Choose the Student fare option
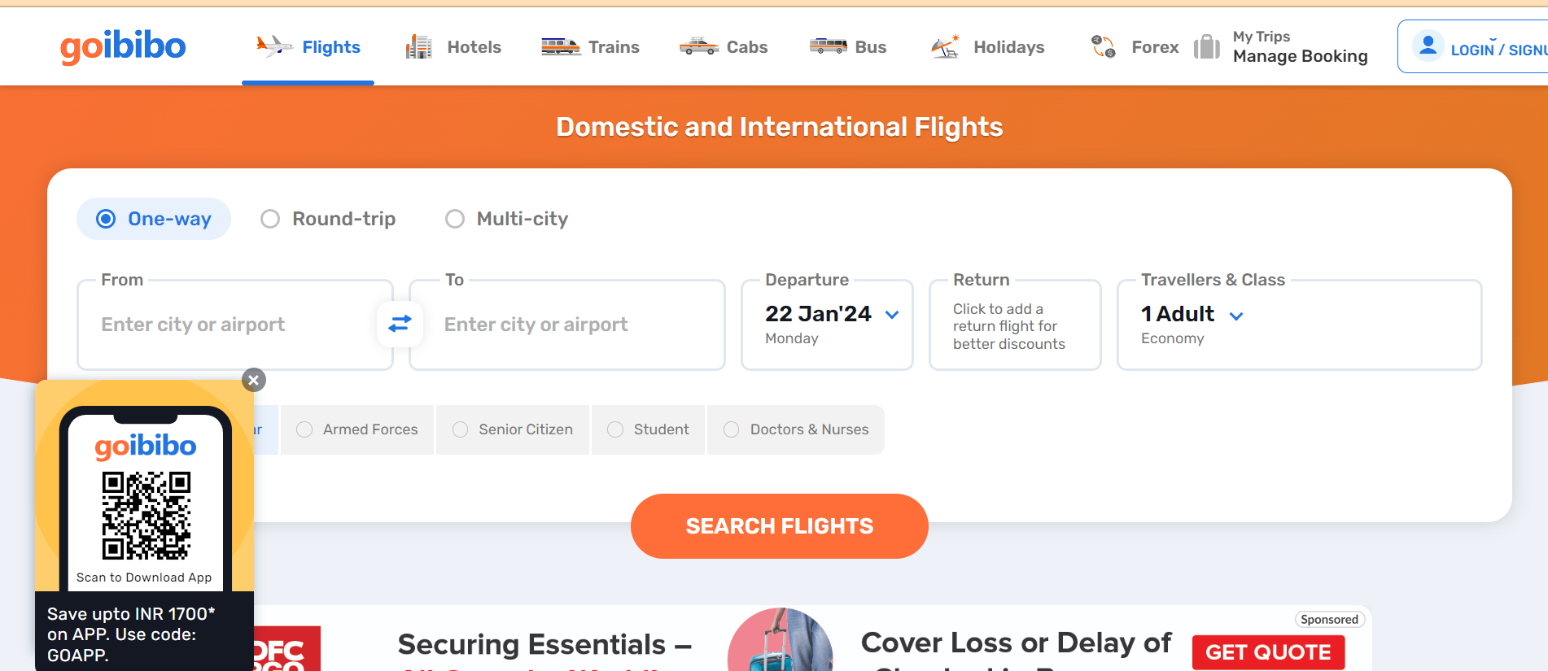 pyautogui.click(x=649, y=429)
